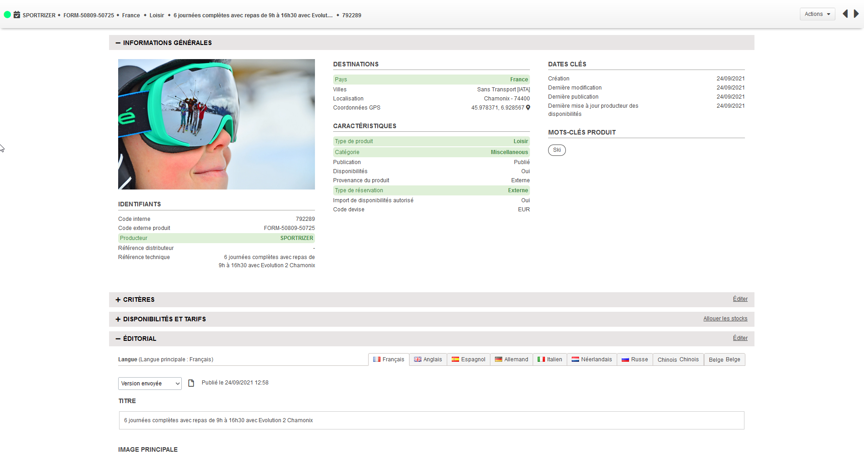Click the green status indicator dot

click(7, 15)
